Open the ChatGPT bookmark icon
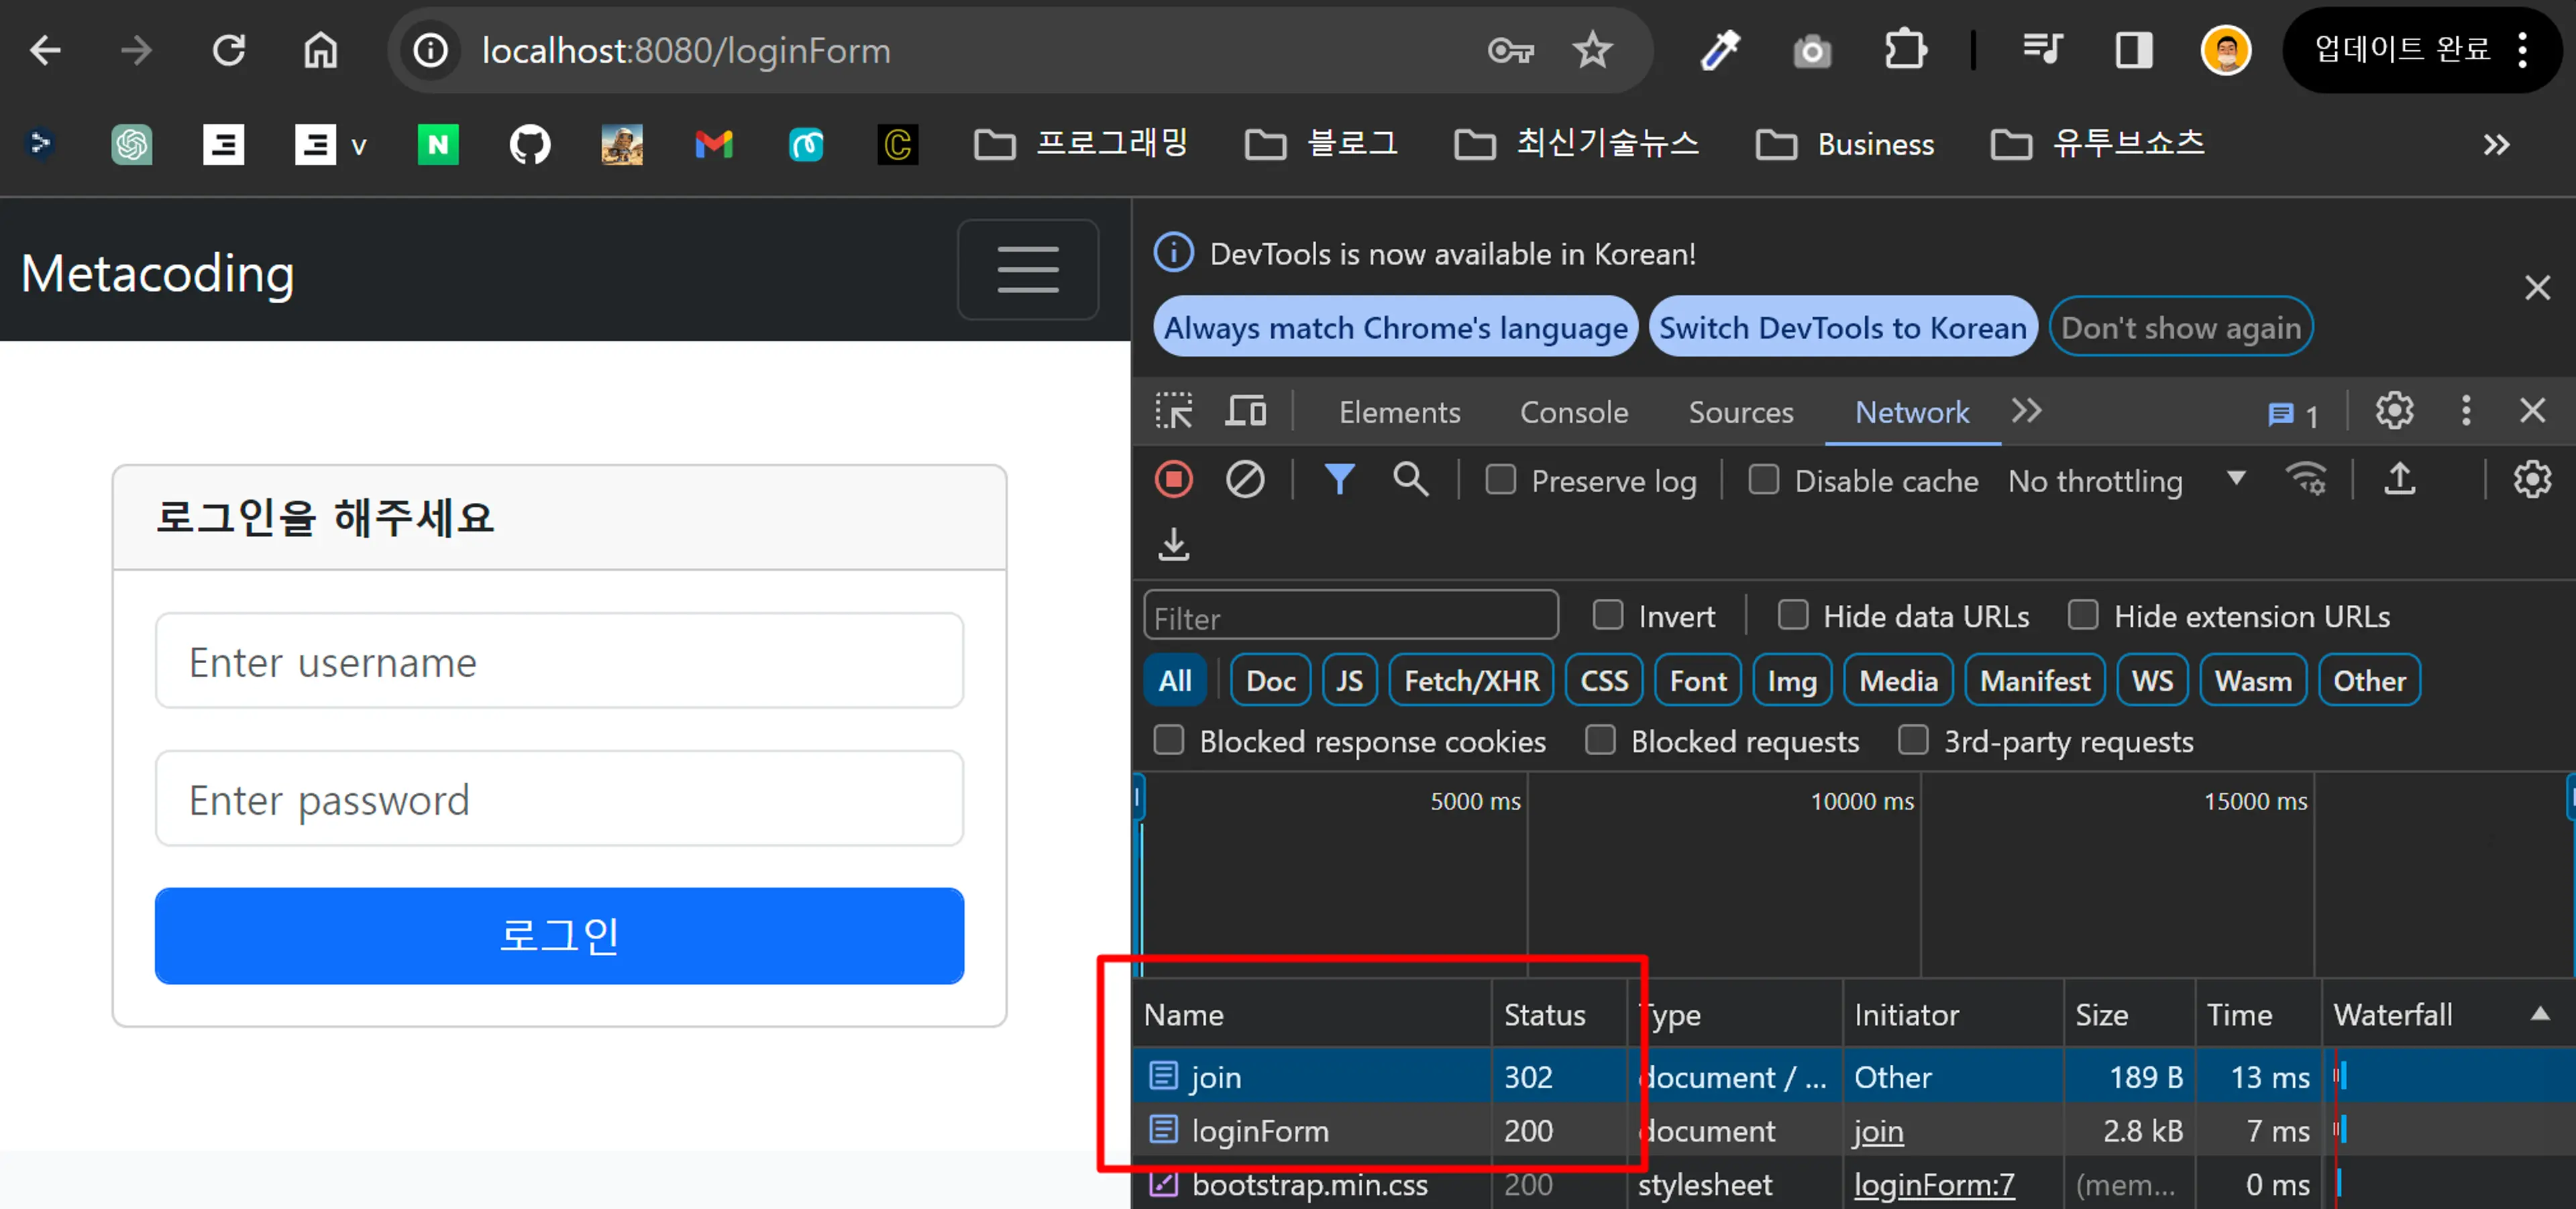The image size is (2576, 1209). click(x=131, y=145)
